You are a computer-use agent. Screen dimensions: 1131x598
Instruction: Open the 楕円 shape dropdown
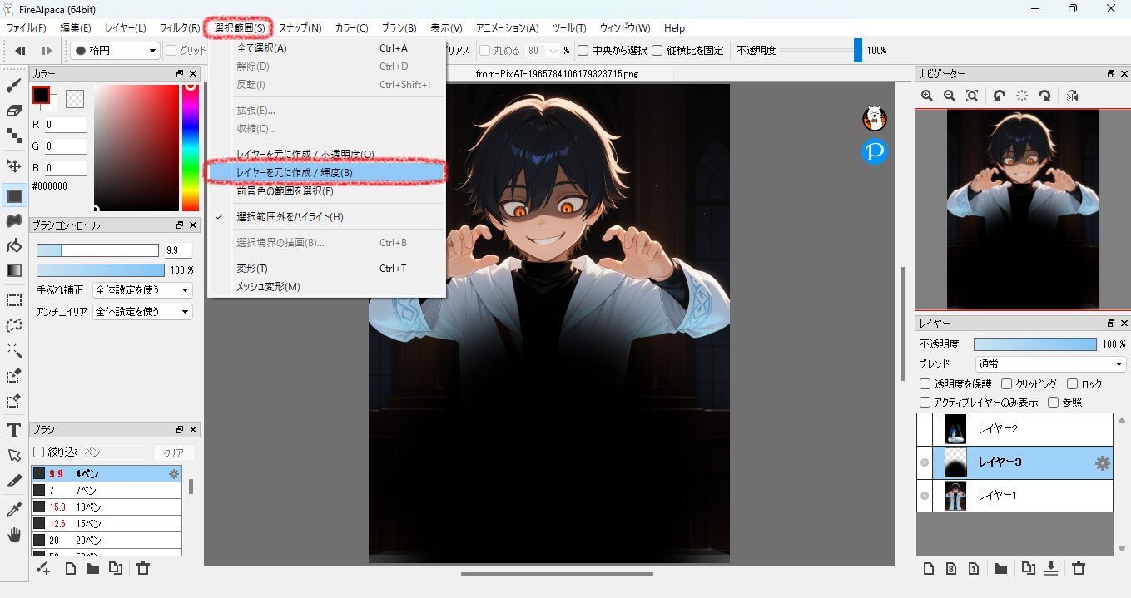coord(115,51)
